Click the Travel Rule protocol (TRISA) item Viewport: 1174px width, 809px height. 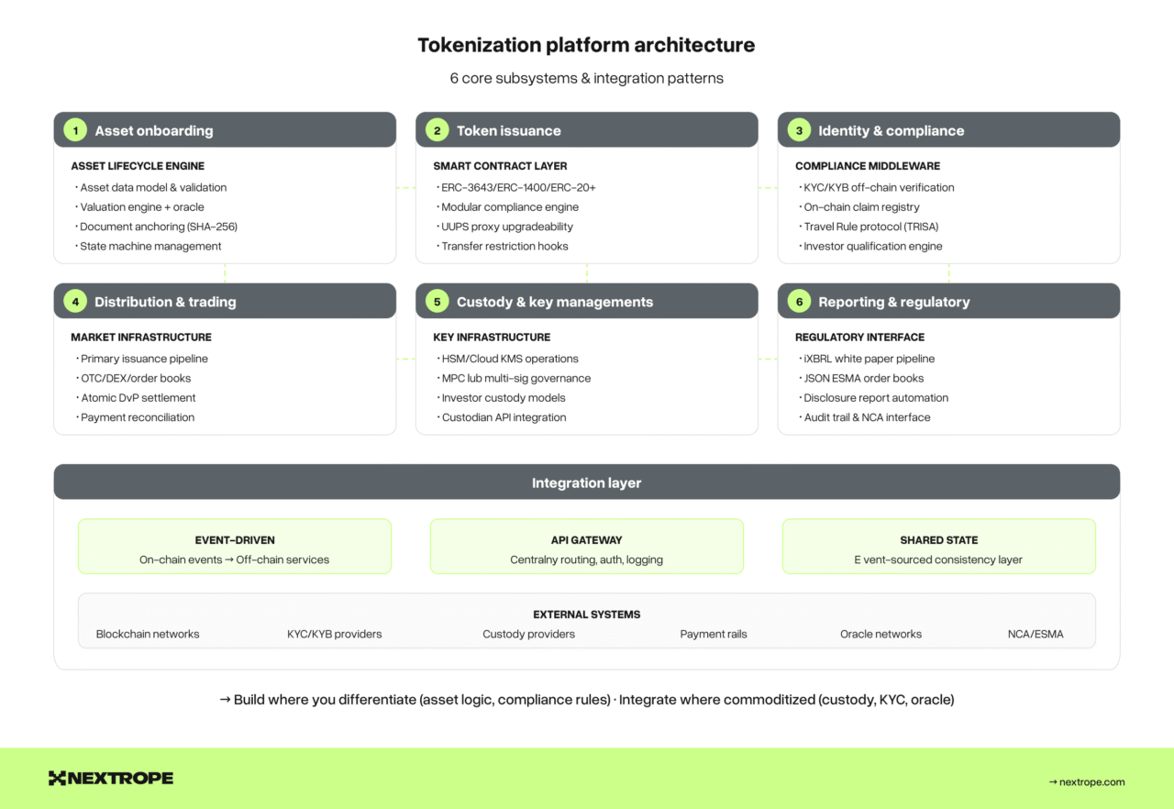point(870,227)
